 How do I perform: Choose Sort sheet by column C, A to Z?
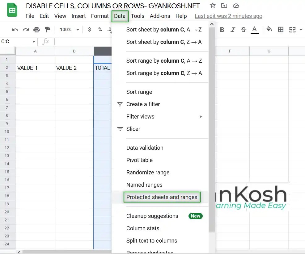[164, 30]
